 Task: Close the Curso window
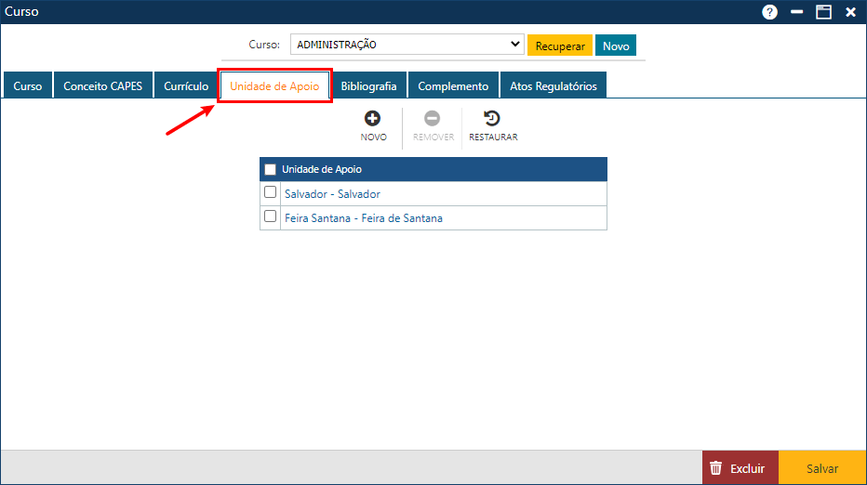click(850, 12)
